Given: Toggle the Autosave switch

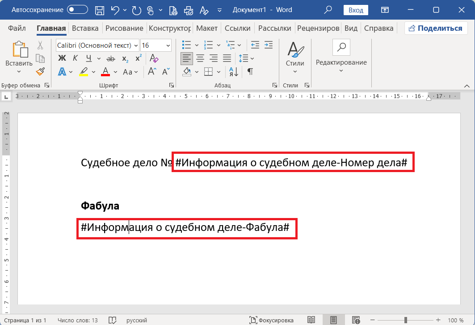Looking at the screenshot, I should coord(77,10).
